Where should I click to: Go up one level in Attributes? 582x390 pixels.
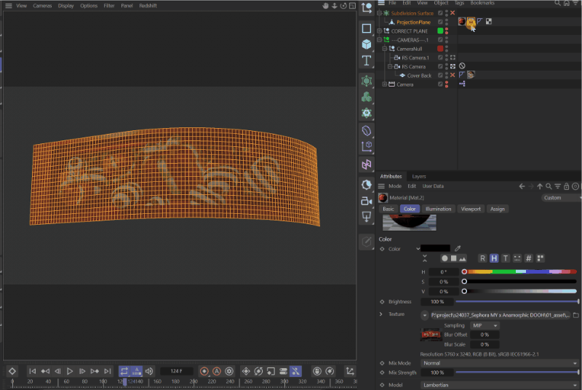540,186
